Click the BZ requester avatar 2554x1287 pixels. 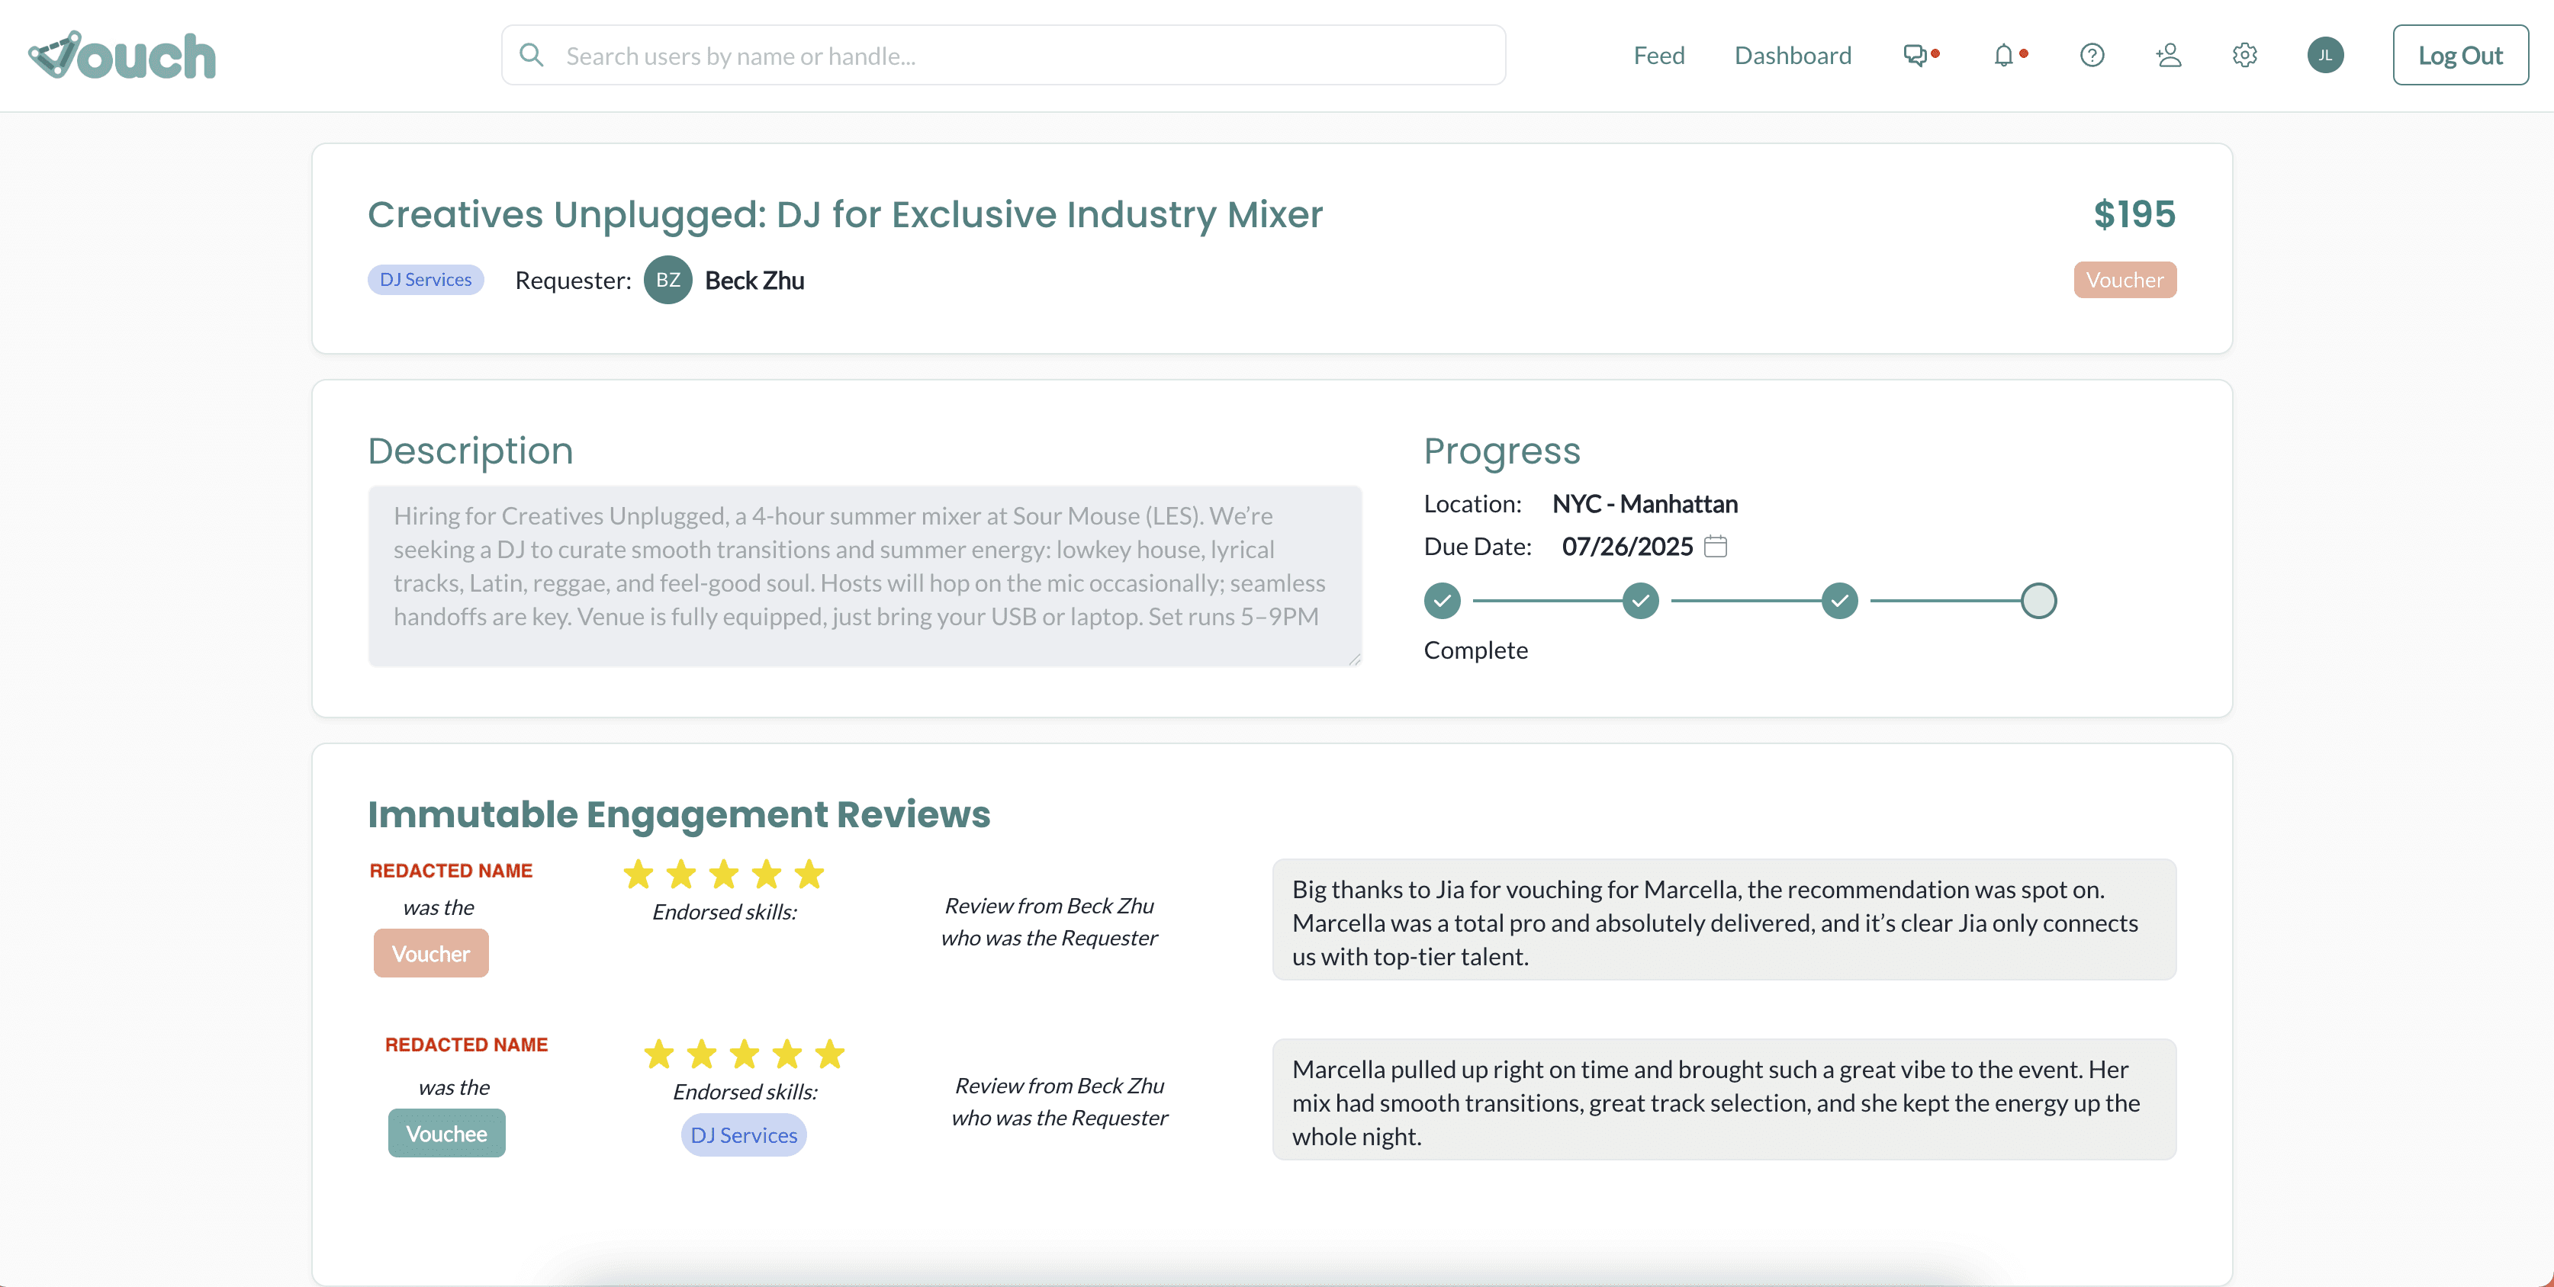click(x=667, y=281)
